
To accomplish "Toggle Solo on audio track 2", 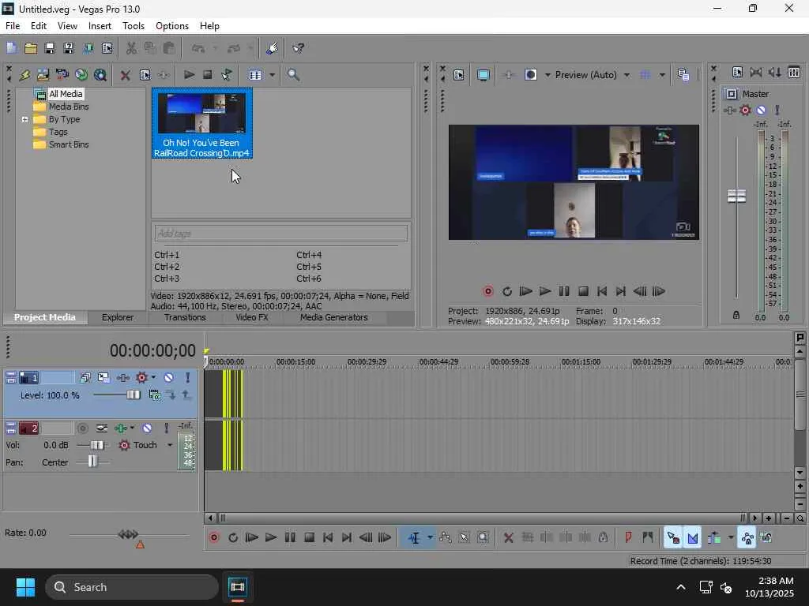I will click(166, 428).
